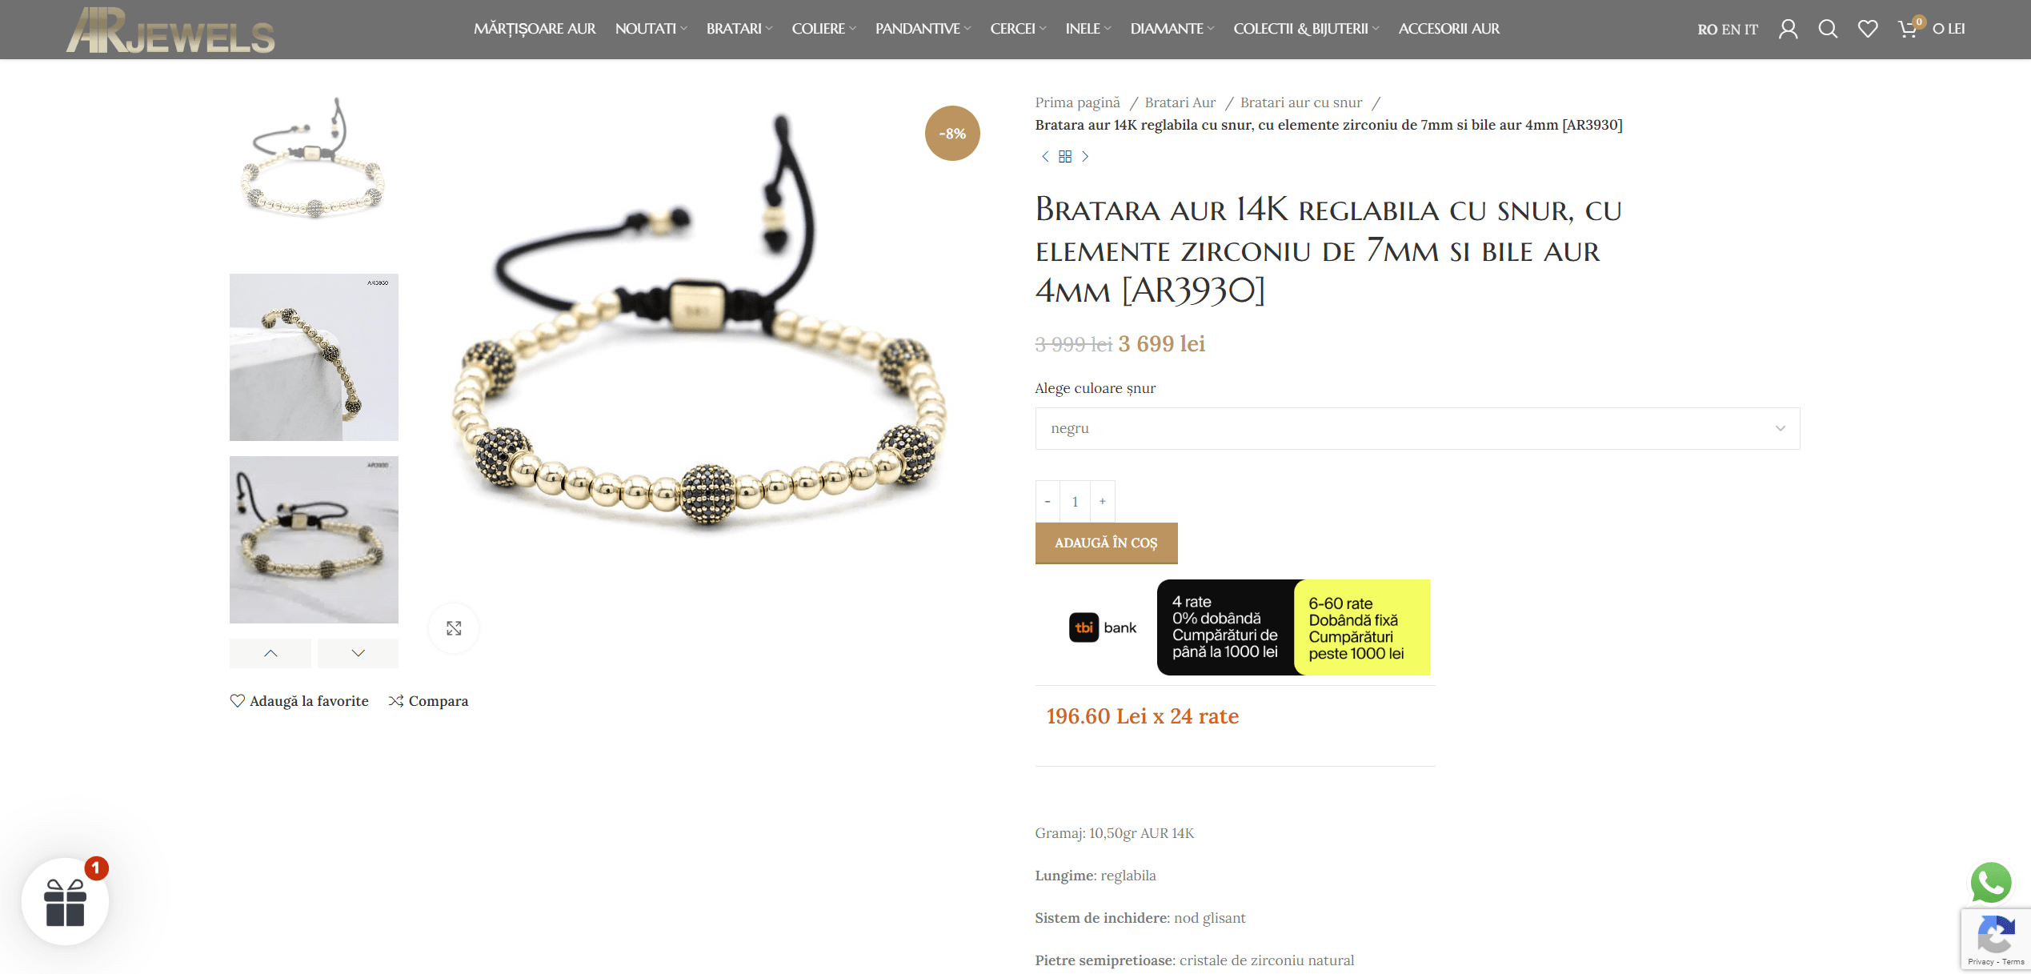Open the user account icon
The width and height of the screenshot is (2031, 974).
click(1788, 29)
